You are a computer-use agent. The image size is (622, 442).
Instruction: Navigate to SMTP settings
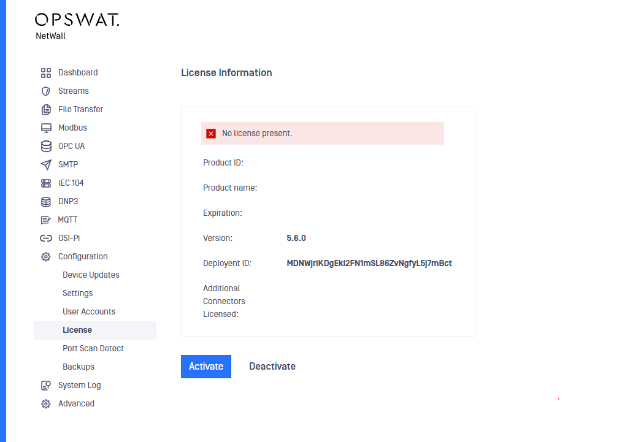[x=68, y=164]
